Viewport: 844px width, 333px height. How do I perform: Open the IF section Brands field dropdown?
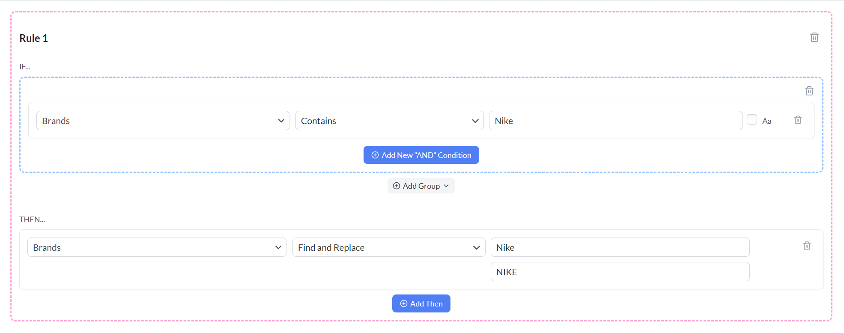point(163,121)
